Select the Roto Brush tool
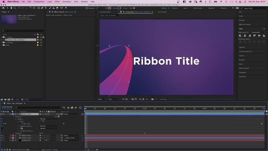Image resolution: width=268 pixels, height=151 pixels. pos(62,8)
